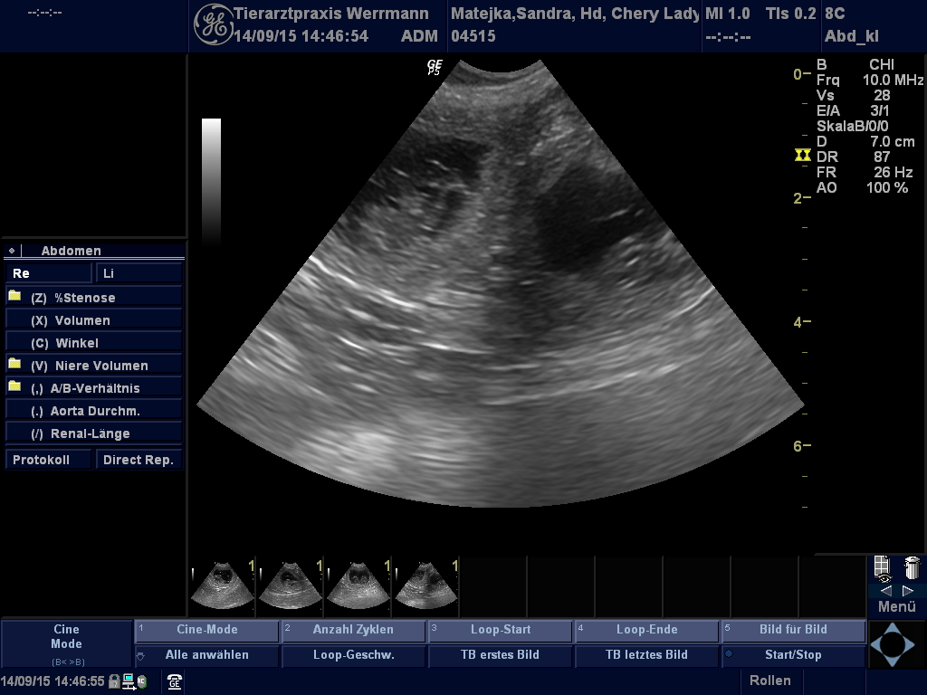
Task: Open the first ultrasound clip thumbnail
Action: pyautogui.click(x=222, y=584)
